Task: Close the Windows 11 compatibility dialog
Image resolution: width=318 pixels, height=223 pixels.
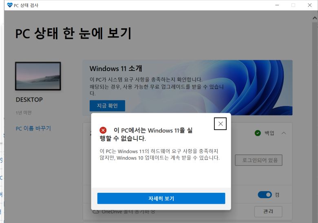Action: 220,124
